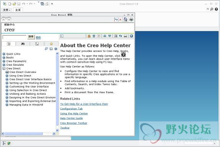
Task: Open the 文件 menu
Action: tap(7, 10)
